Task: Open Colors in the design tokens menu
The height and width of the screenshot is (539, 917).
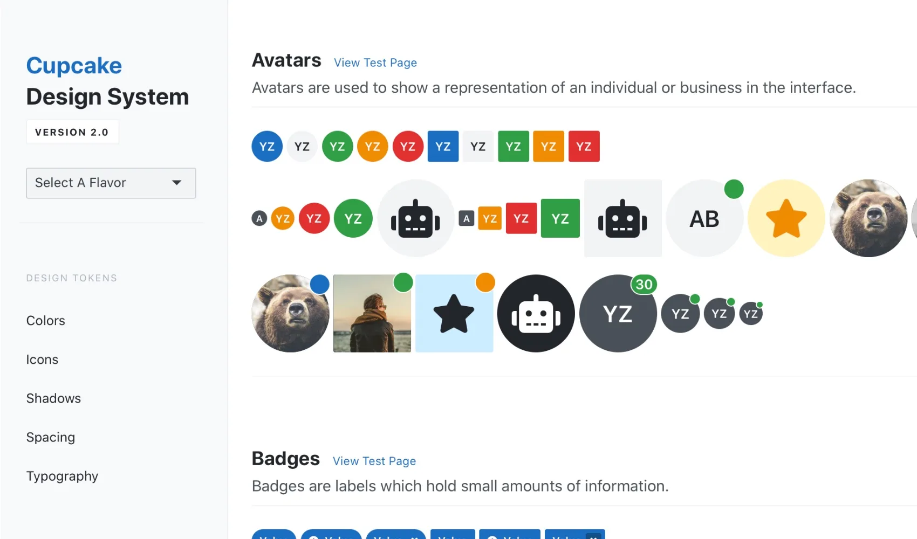Action: [46, 321]
